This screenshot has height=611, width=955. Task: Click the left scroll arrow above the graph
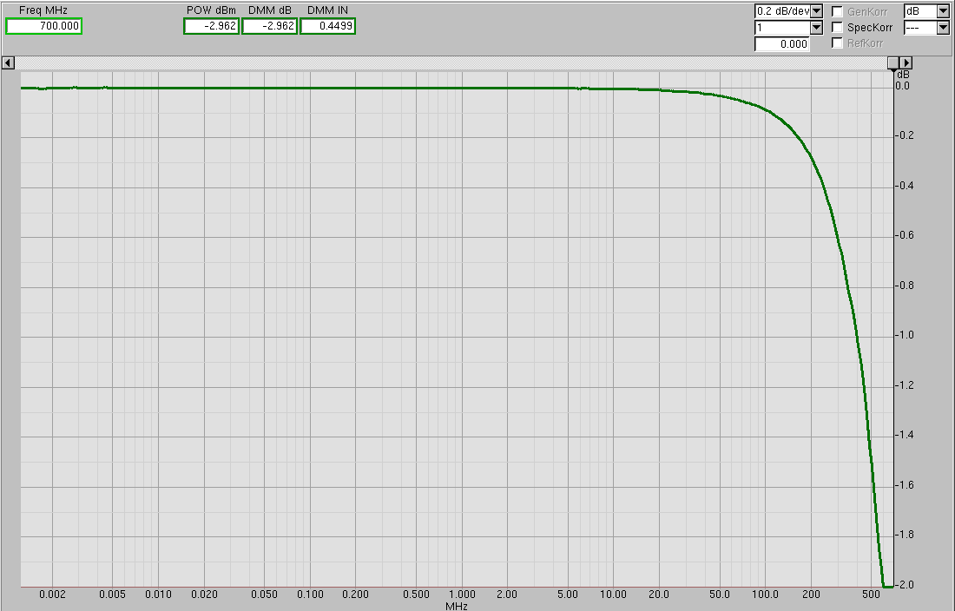pos(8,62)
